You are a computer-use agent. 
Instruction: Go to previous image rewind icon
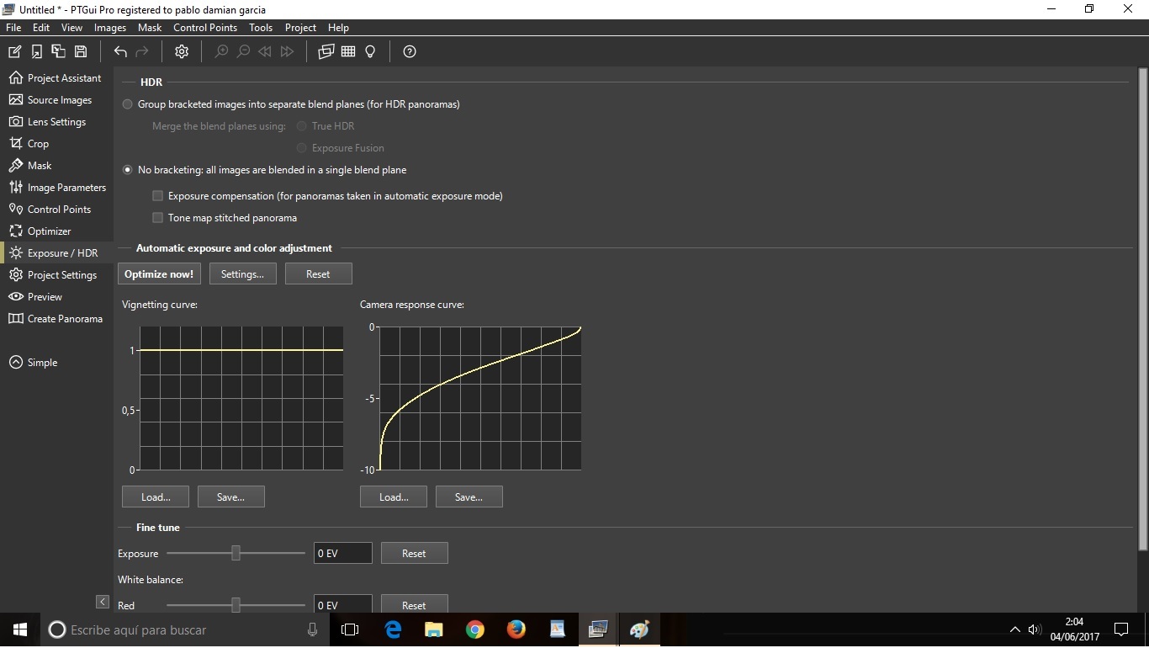265,51
